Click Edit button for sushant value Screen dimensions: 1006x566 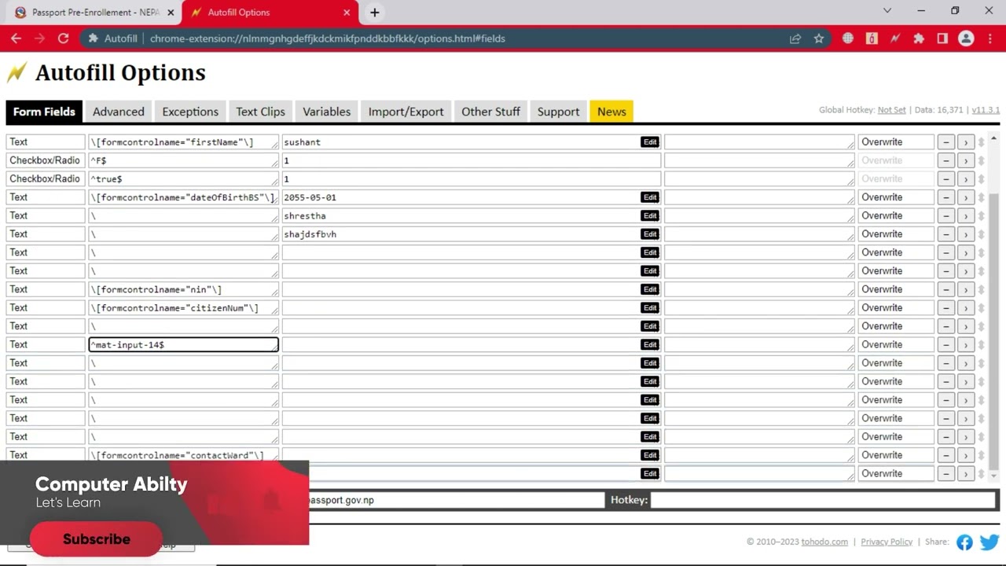pos(650,142)
